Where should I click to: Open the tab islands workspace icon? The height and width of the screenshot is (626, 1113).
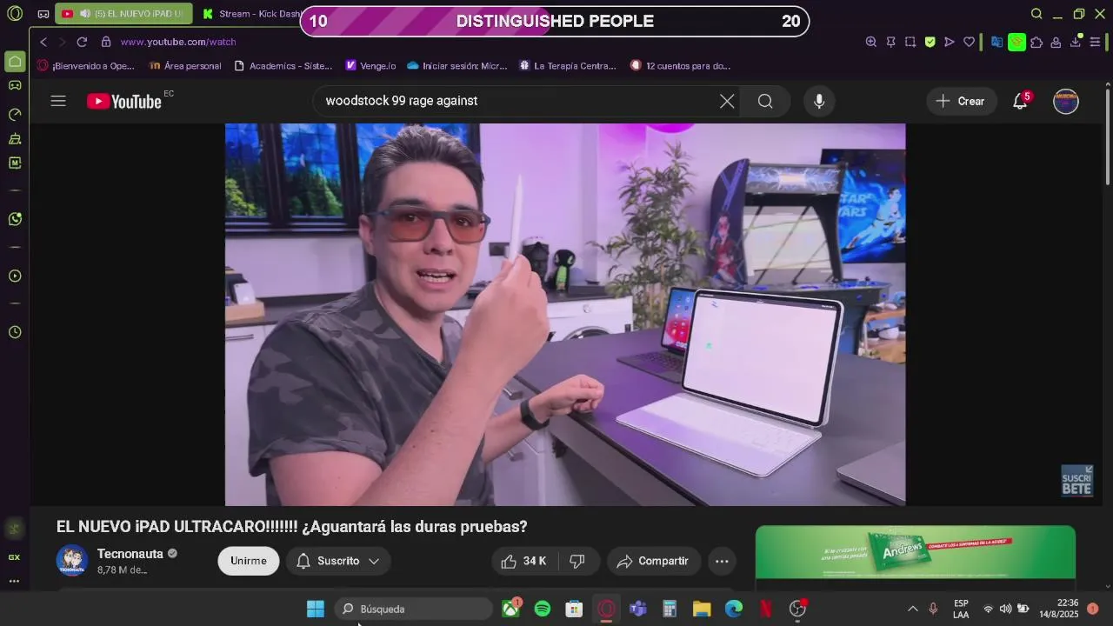click(43, 14)
